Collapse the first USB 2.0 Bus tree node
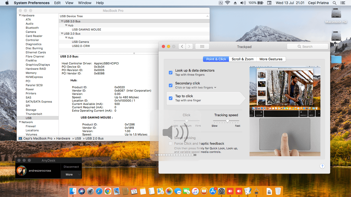This screenshot has height=197, width=351. pyautogui.click(x=62, y=21)
